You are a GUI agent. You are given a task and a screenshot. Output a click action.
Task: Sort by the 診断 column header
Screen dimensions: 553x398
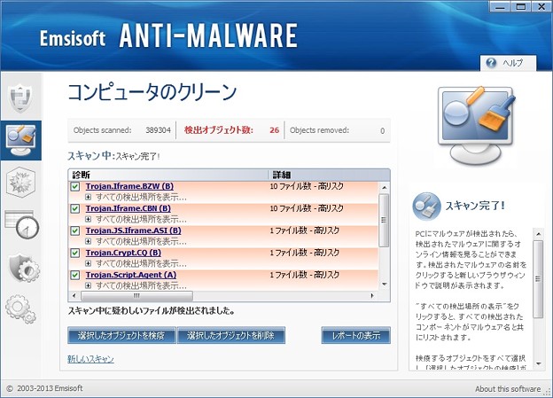(168, 175)
